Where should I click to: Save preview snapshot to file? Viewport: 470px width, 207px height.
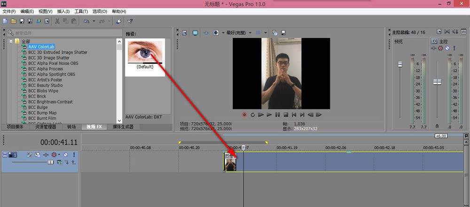tap(283, 33)
